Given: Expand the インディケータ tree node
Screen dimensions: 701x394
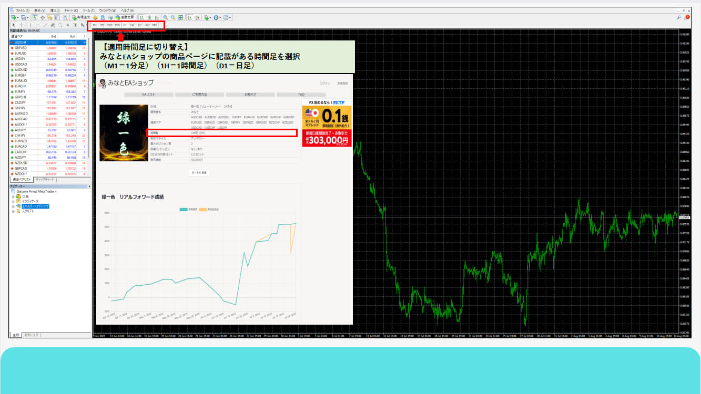Looking at the screenshot, I should [13, 201].
